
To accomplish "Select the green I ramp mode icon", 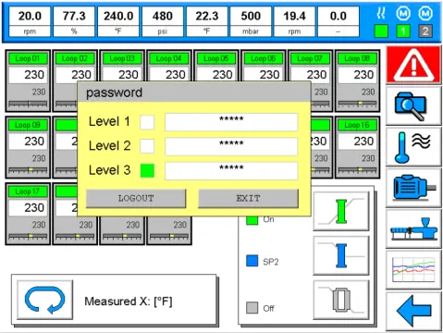I will coord(341,211).
